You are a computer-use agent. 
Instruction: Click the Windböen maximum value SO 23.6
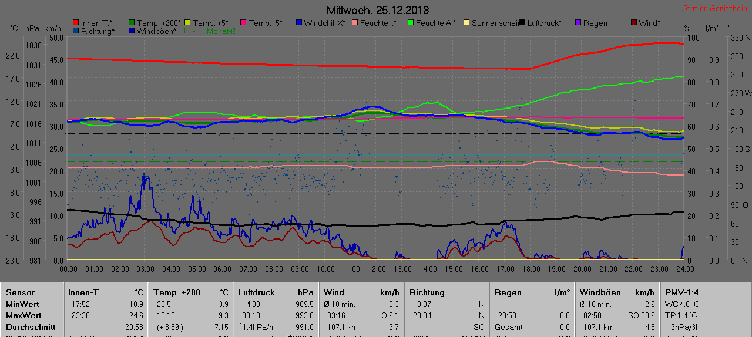pos(643,315)
